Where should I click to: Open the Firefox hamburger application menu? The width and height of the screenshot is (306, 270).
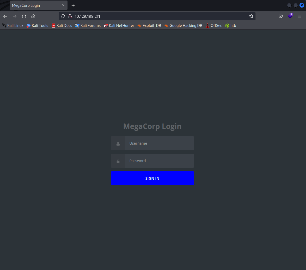(299, 16)
